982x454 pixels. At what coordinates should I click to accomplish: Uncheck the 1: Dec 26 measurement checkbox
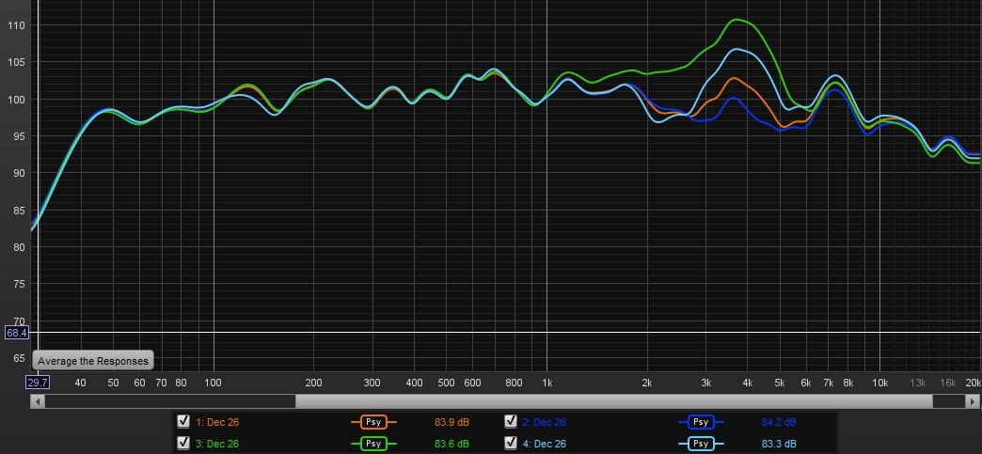pyautogui.click(x=183, y=421)
